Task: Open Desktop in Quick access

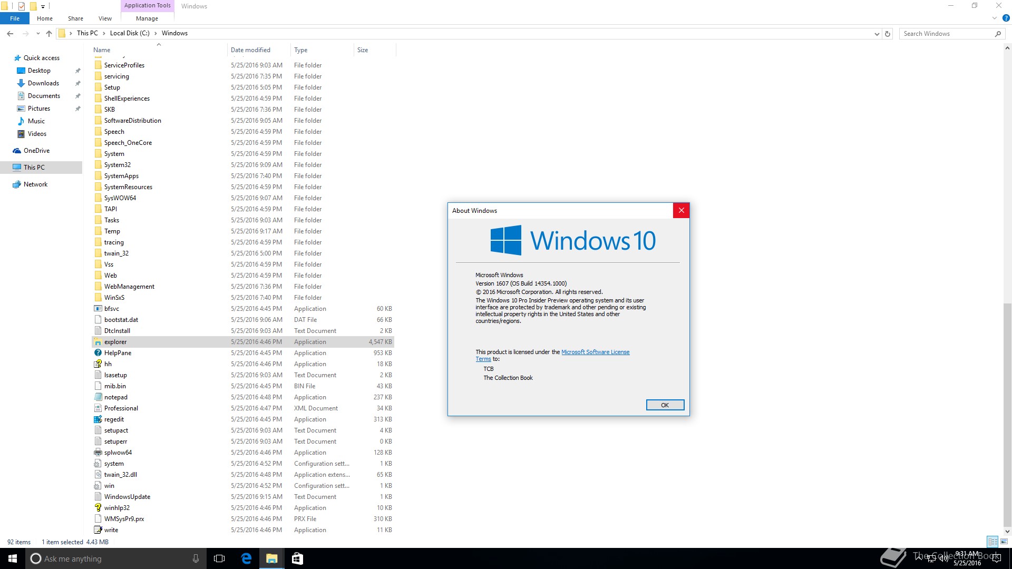Action: coord(39,71)
